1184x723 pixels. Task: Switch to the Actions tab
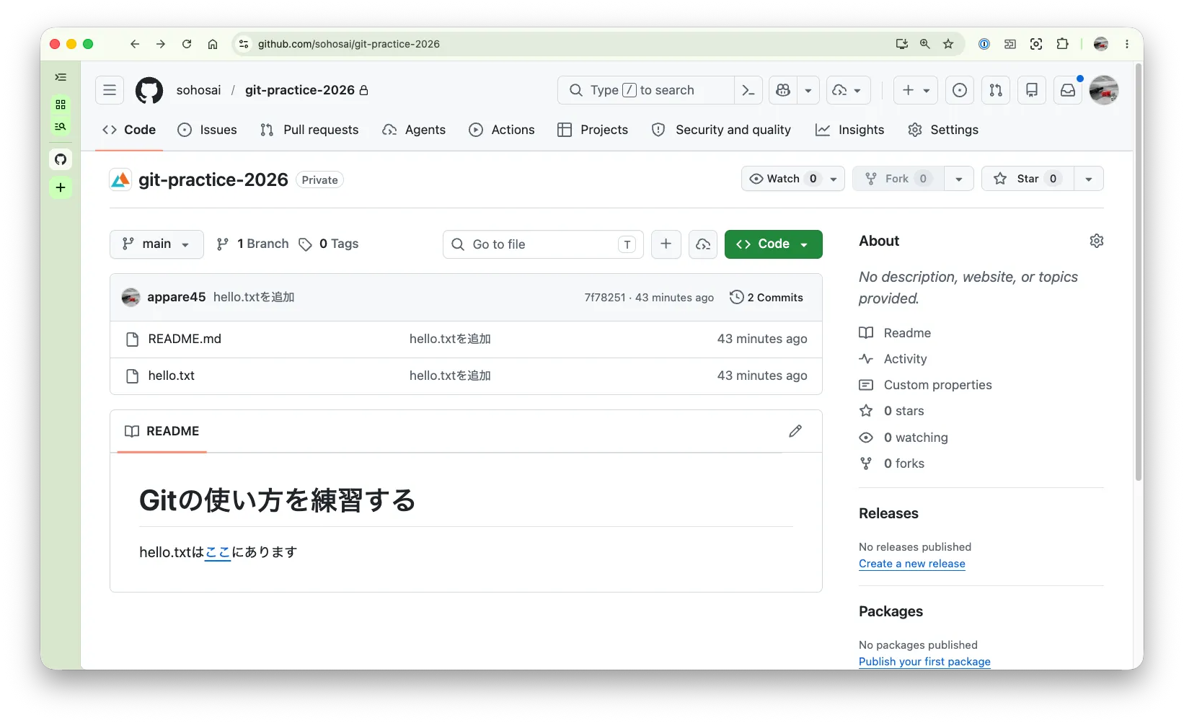click(502, 130)
